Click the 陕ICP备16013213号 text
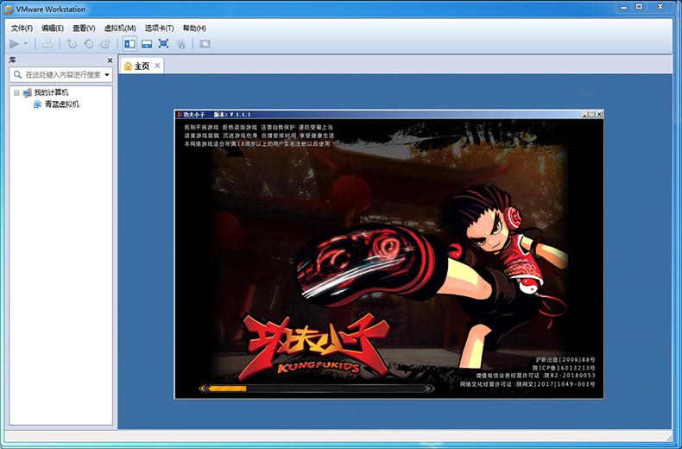This screenshot has height=449, width=682. [563, 368]
